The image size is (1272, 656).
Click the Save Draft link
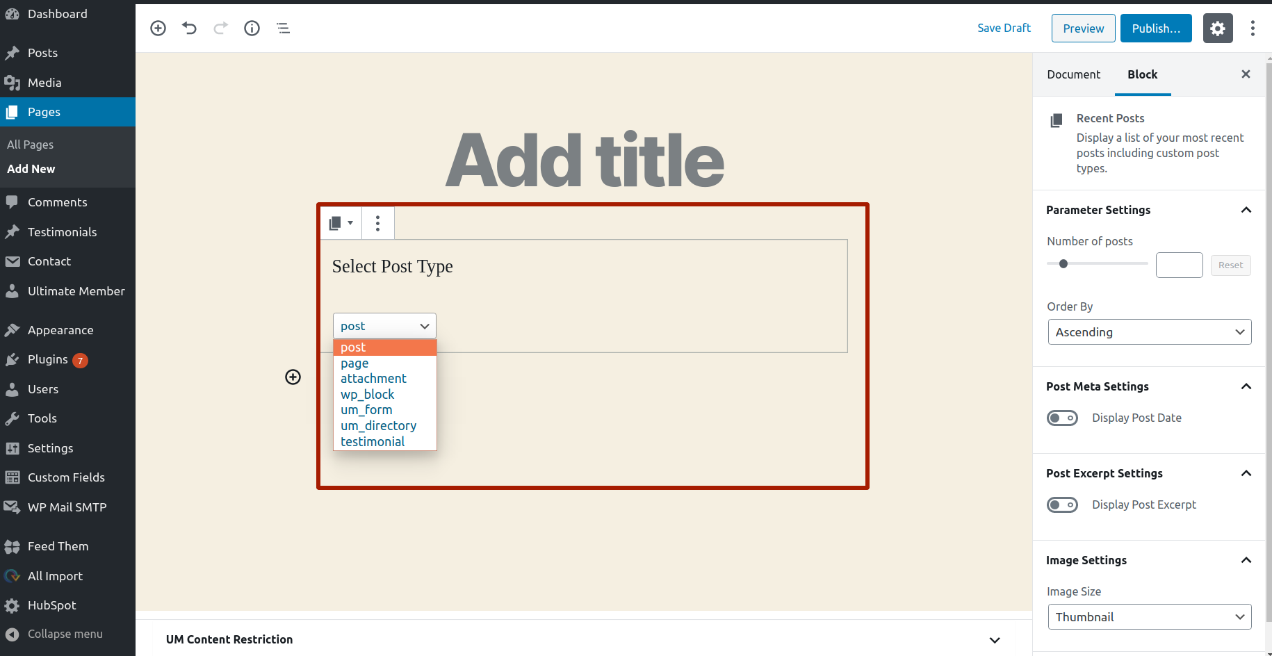click(1004, 28)
